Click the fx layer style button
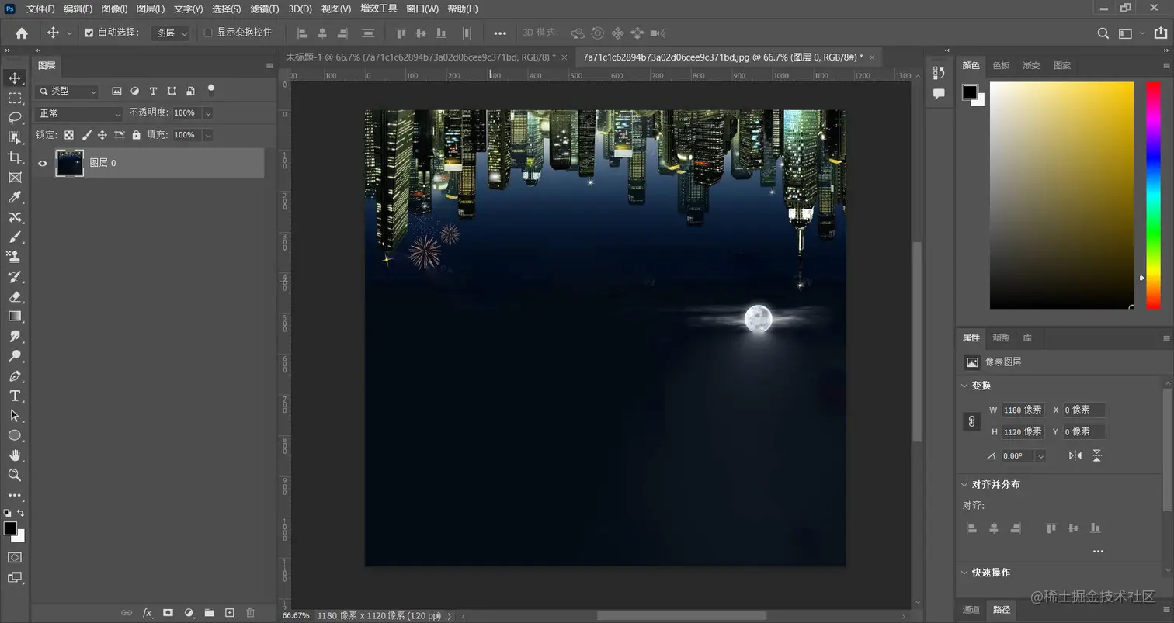 147,612
